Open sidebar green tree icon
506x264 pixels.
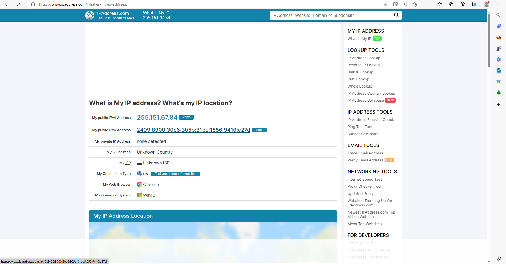498,93
